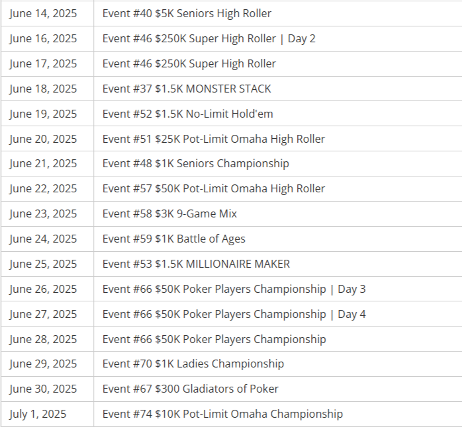Image resolution: width=462 pixels, height=427 pixels.
Task: Open Poker Players Championship Day 3 entry
Action: tap(234, 289)
